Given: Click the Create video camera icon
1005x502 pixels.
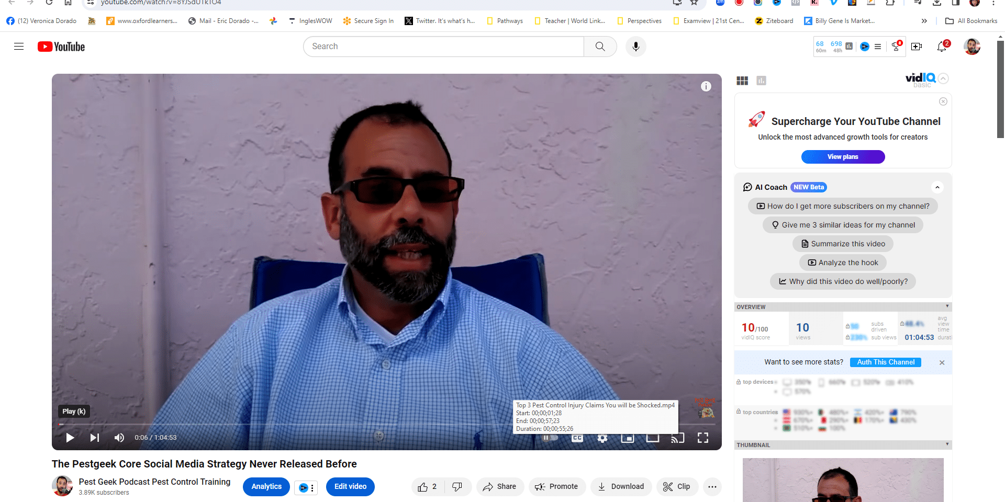Looking at the screenshot, I should click(x=917, y=47).
